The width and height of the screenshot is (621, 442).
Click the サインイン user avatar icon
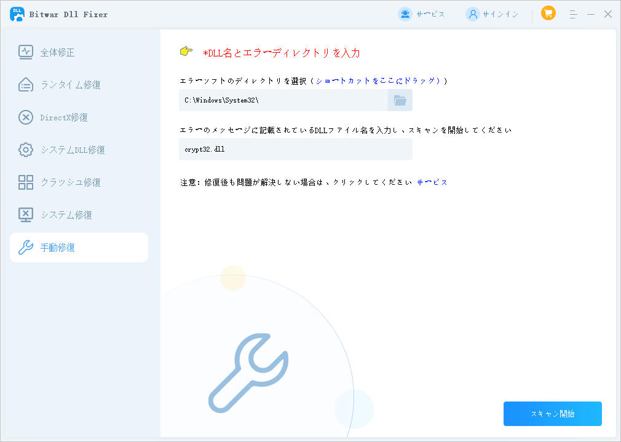(472, 14)
